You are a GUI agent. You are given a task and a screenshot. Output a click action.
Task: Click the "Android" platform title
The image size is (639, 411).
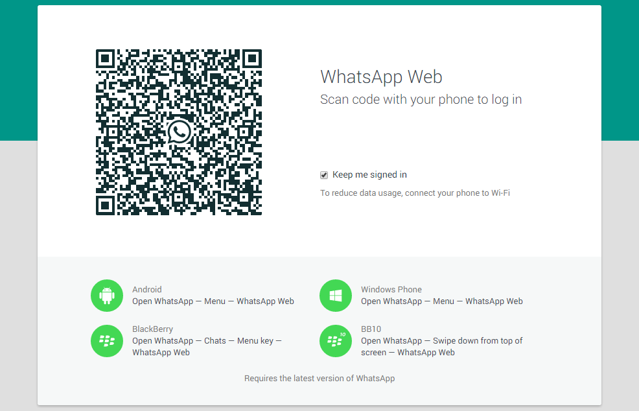click(x=147, y=290)
